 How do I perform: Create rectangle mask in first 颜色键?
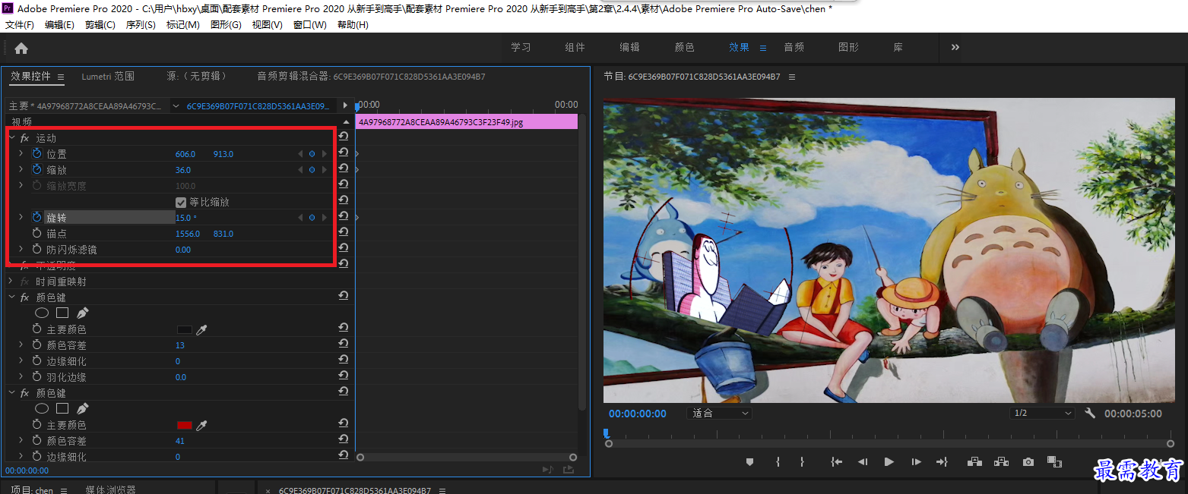[62, 313]
